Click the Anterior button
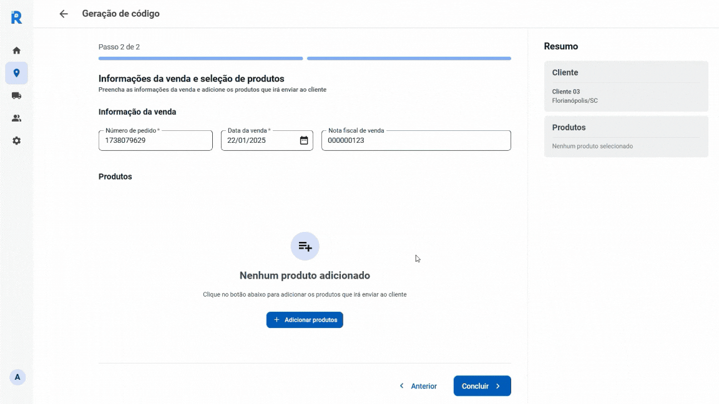The width and height of the screenshot is (719, 404). pyautogui.click(x=418, y=386)
